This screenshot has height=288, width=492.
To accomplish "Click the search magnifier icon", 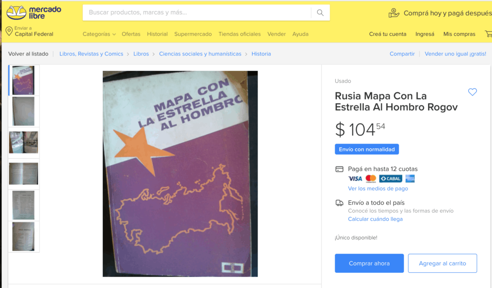I will pos(320,12).
